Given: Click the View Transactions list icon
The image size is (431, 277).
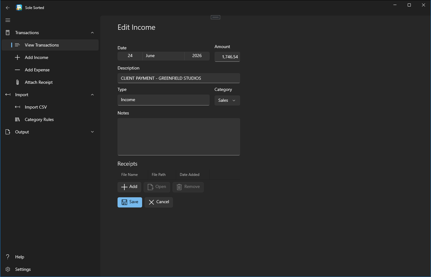Looking at the screenshot, I should (x=17, y=45).
